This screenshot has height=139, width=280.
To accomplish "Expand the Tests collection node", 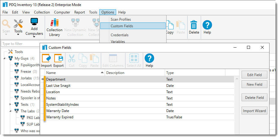I will (10, 104).
